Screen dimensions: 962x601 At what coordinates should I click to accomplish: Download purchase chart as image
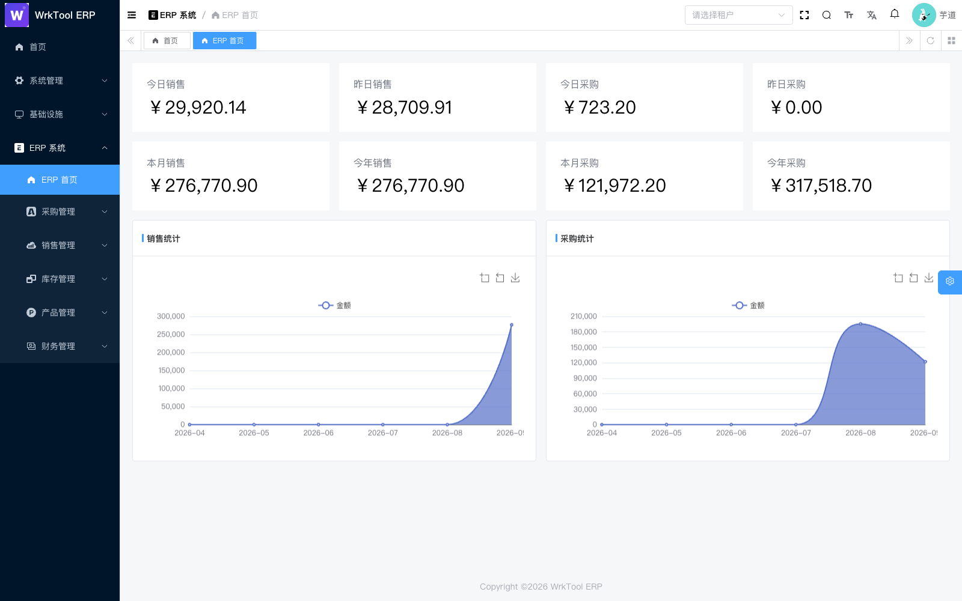929,278
